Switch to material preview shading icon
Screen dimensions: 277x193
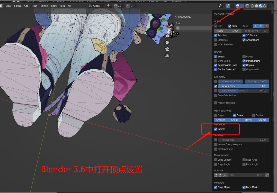tap(261, 6)
